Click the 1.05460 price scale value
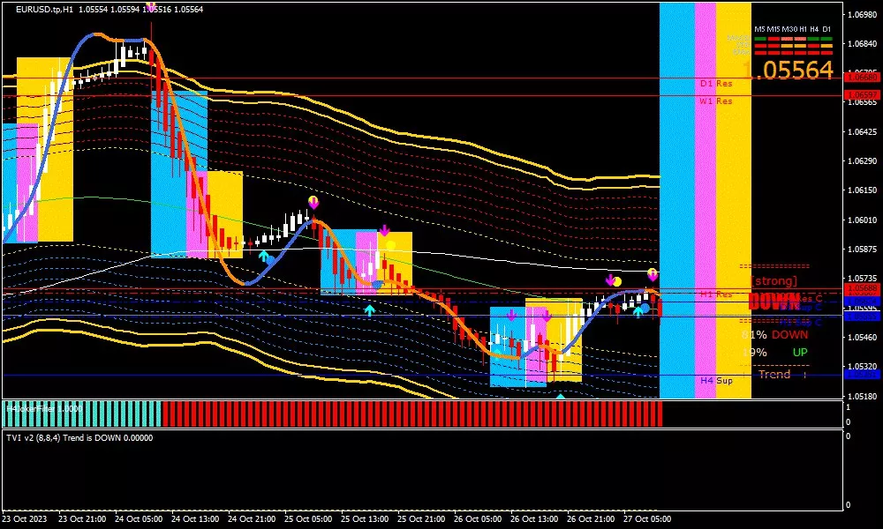Viewport: 883px width, 529px height. pyautogui.click(x=862, y=338)
